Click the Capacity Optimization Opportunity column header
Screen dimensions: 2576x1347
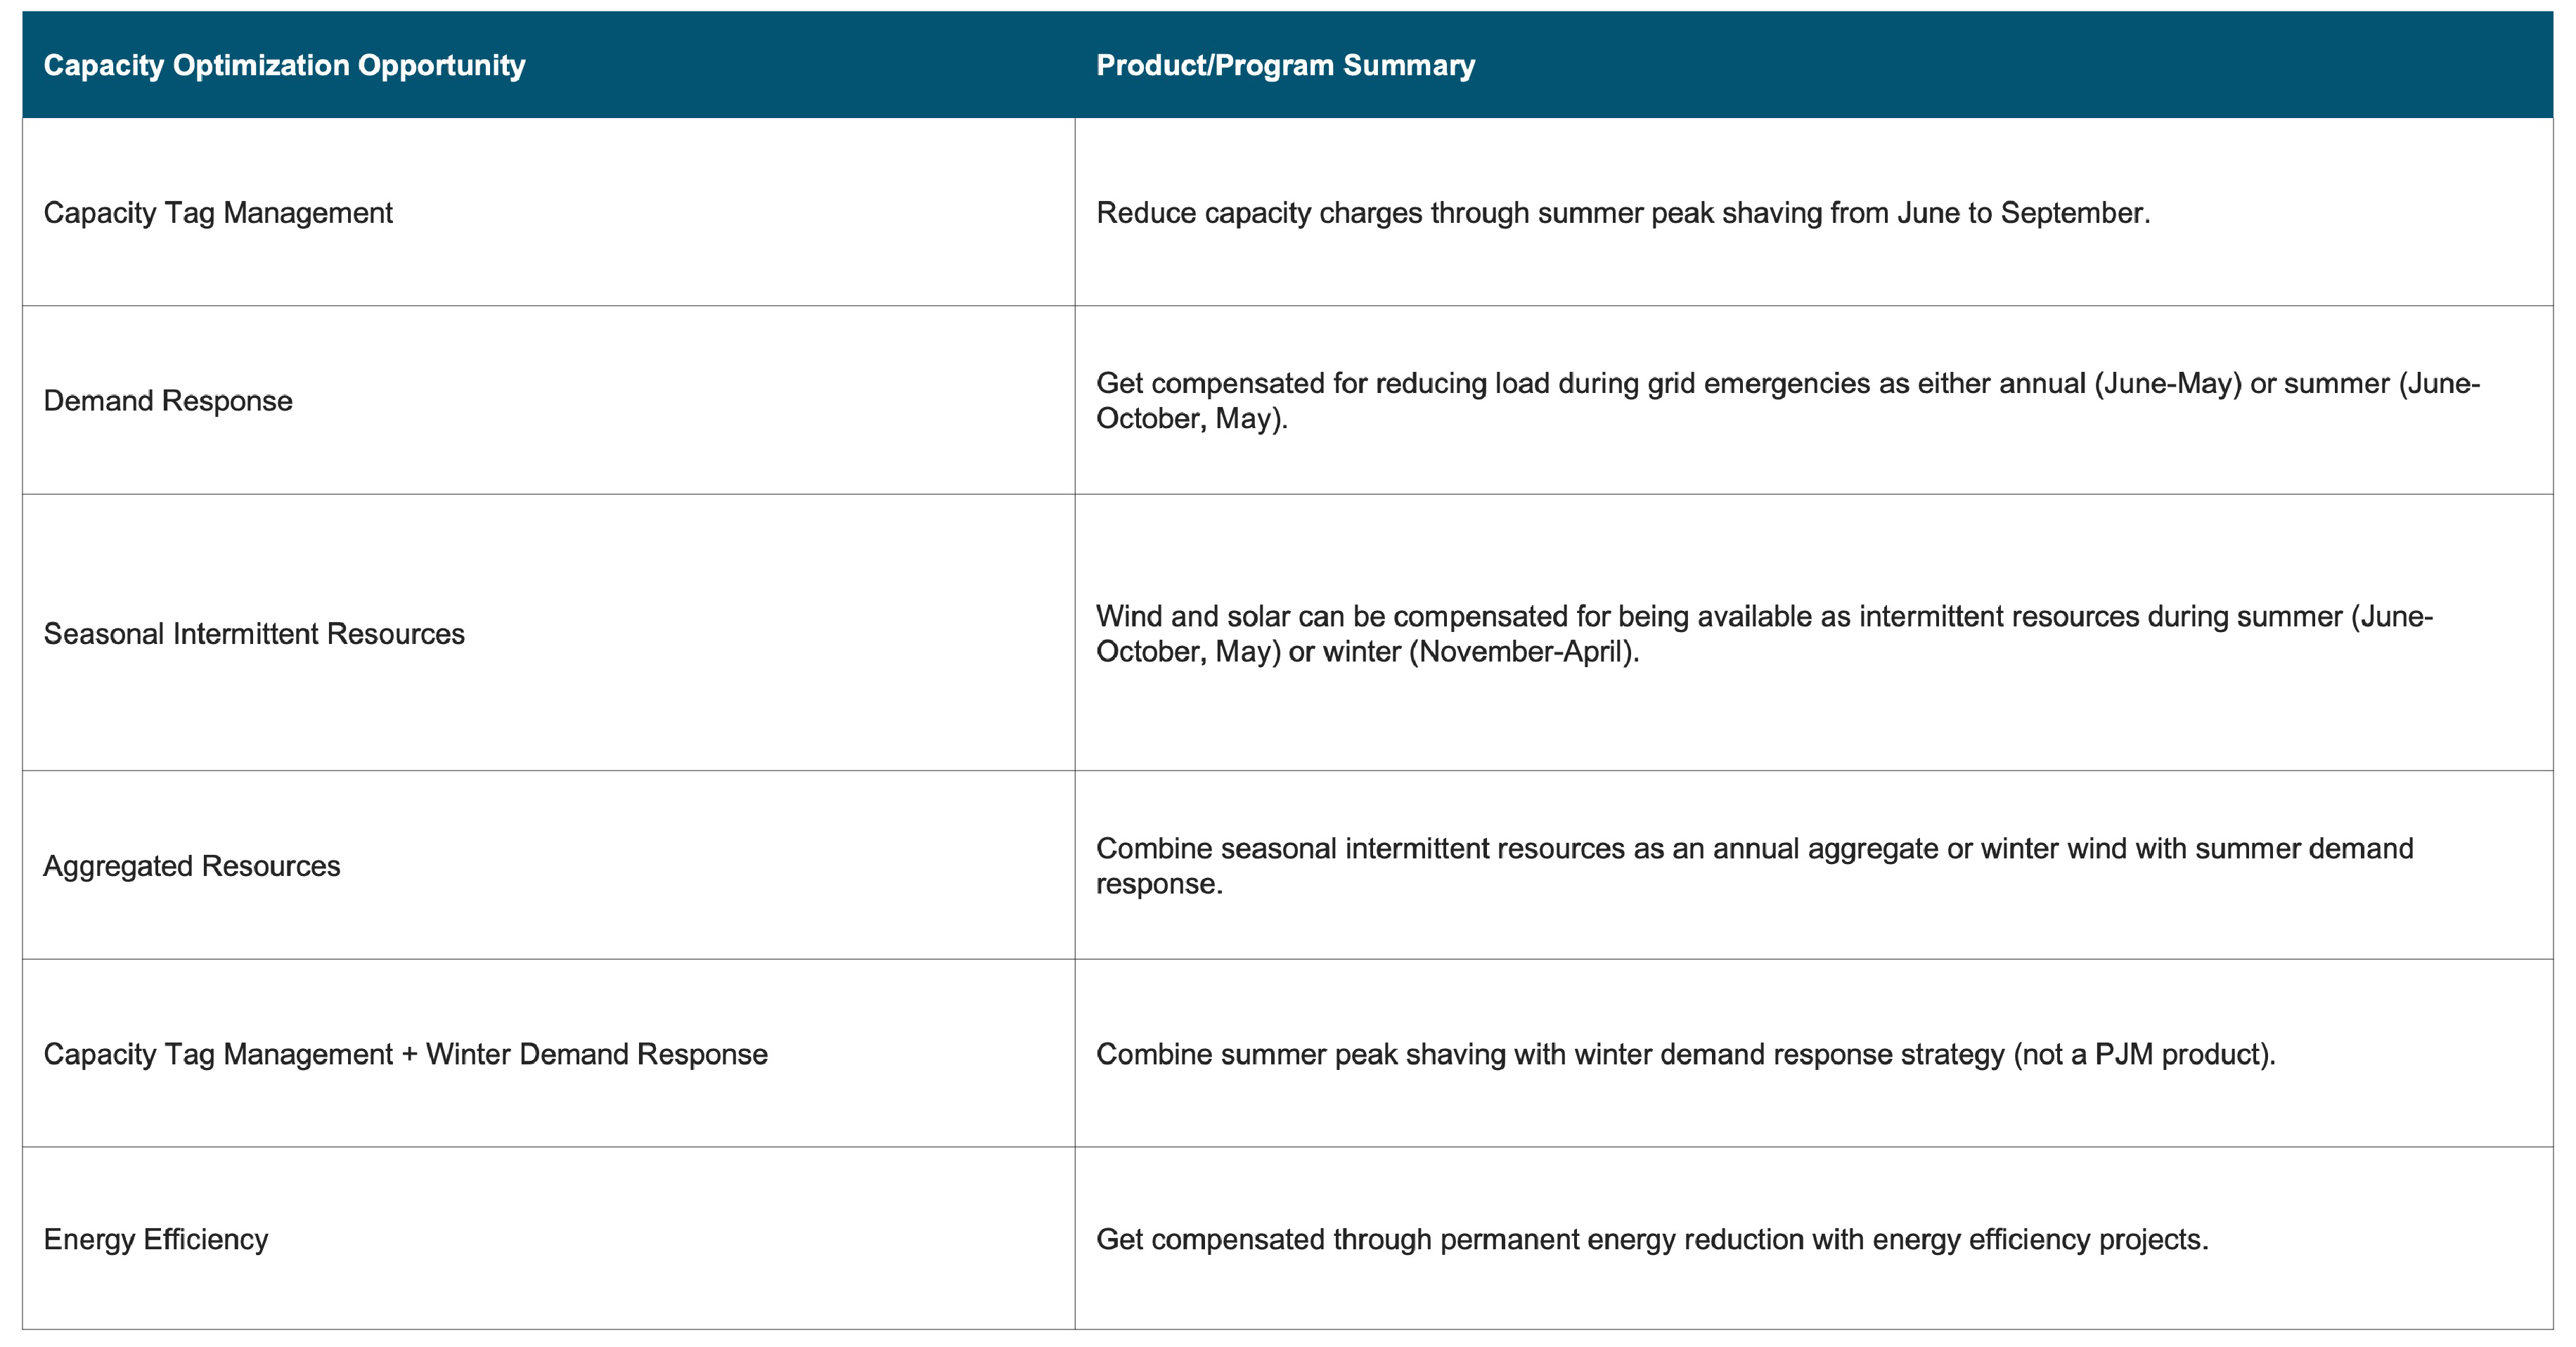pos(284,65)
